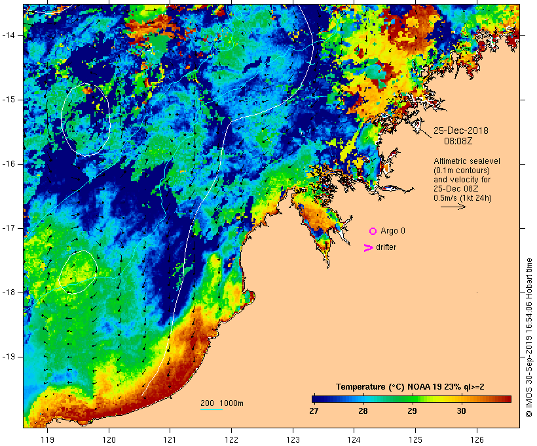Click the longitude axis label 125

pos(415,439)
